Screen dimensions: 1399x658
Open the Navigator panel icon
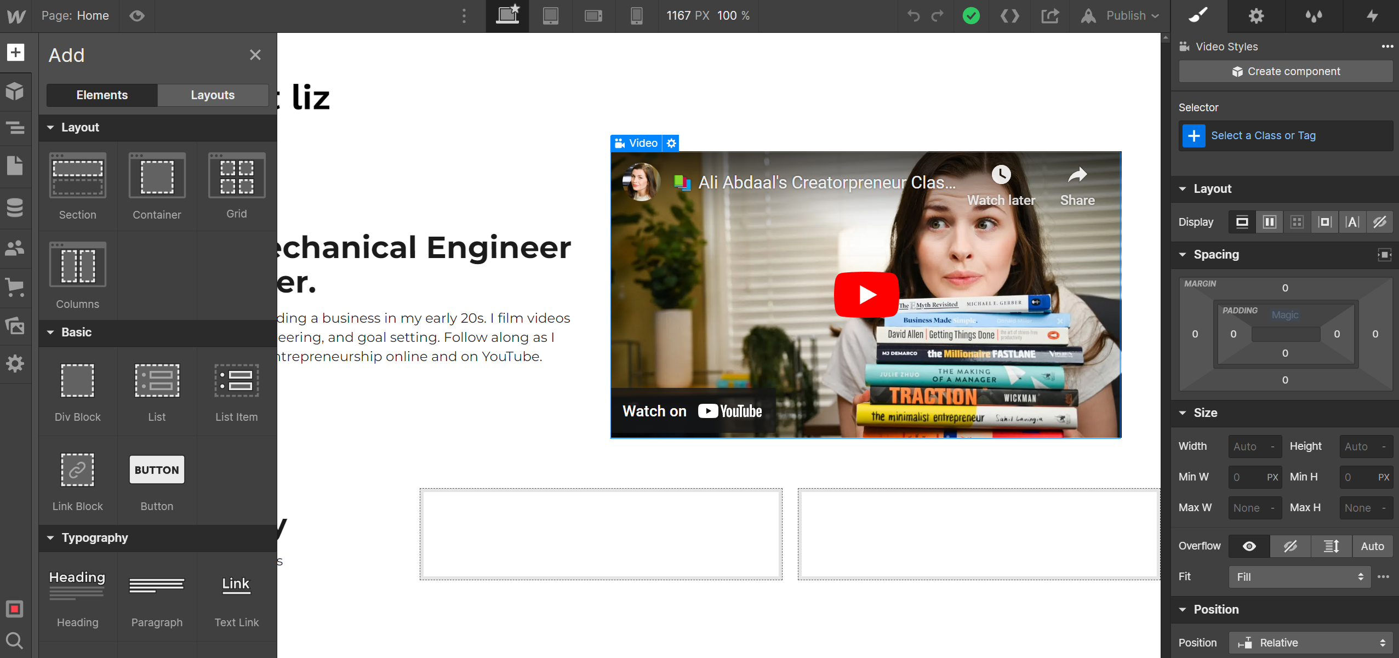[x=15, y=128]
